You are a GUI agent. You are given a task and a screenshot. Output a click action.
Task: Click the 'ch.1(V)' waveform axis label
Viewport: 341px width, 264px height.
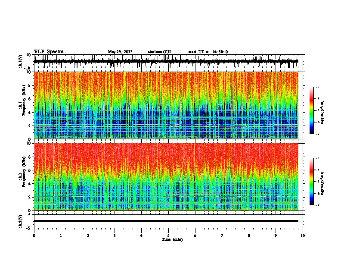[x=21, y=61]
